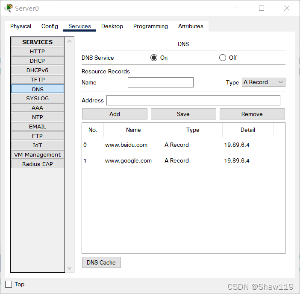
Task: Open the DNS Cache
Action: 101,262
